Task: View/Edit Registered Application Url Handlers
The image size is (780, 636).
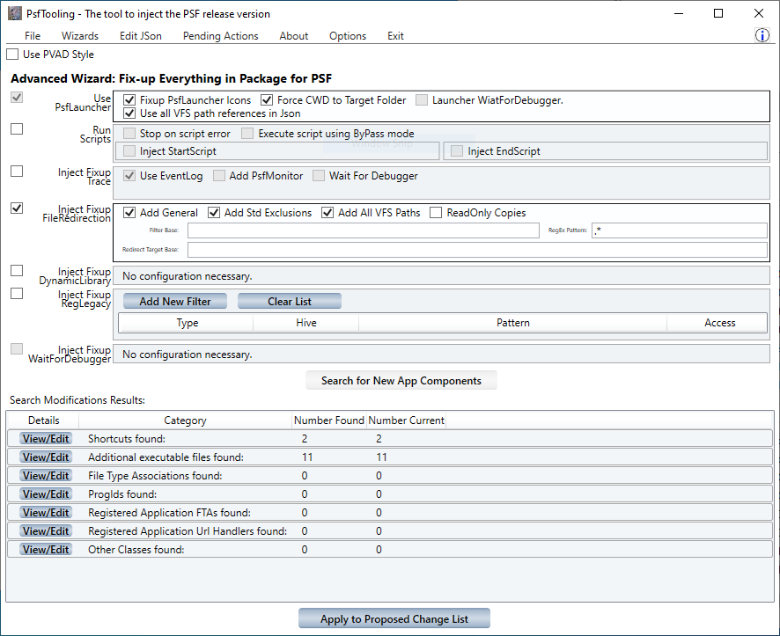Action: (x=46, y=531)
